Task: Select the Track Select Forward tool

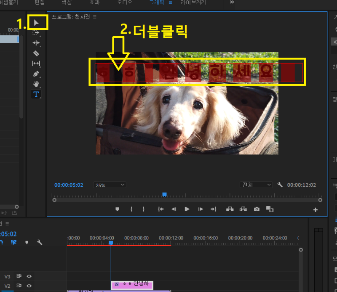Action: tap(36, 32)
